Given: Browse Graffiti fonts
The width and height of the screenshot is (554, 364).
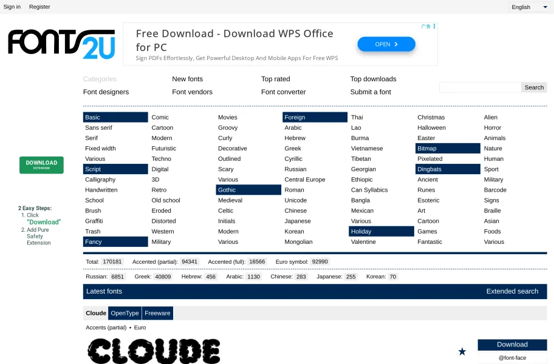Looking at the screenshot, I should pyautogui.click(x=94, y=221).
